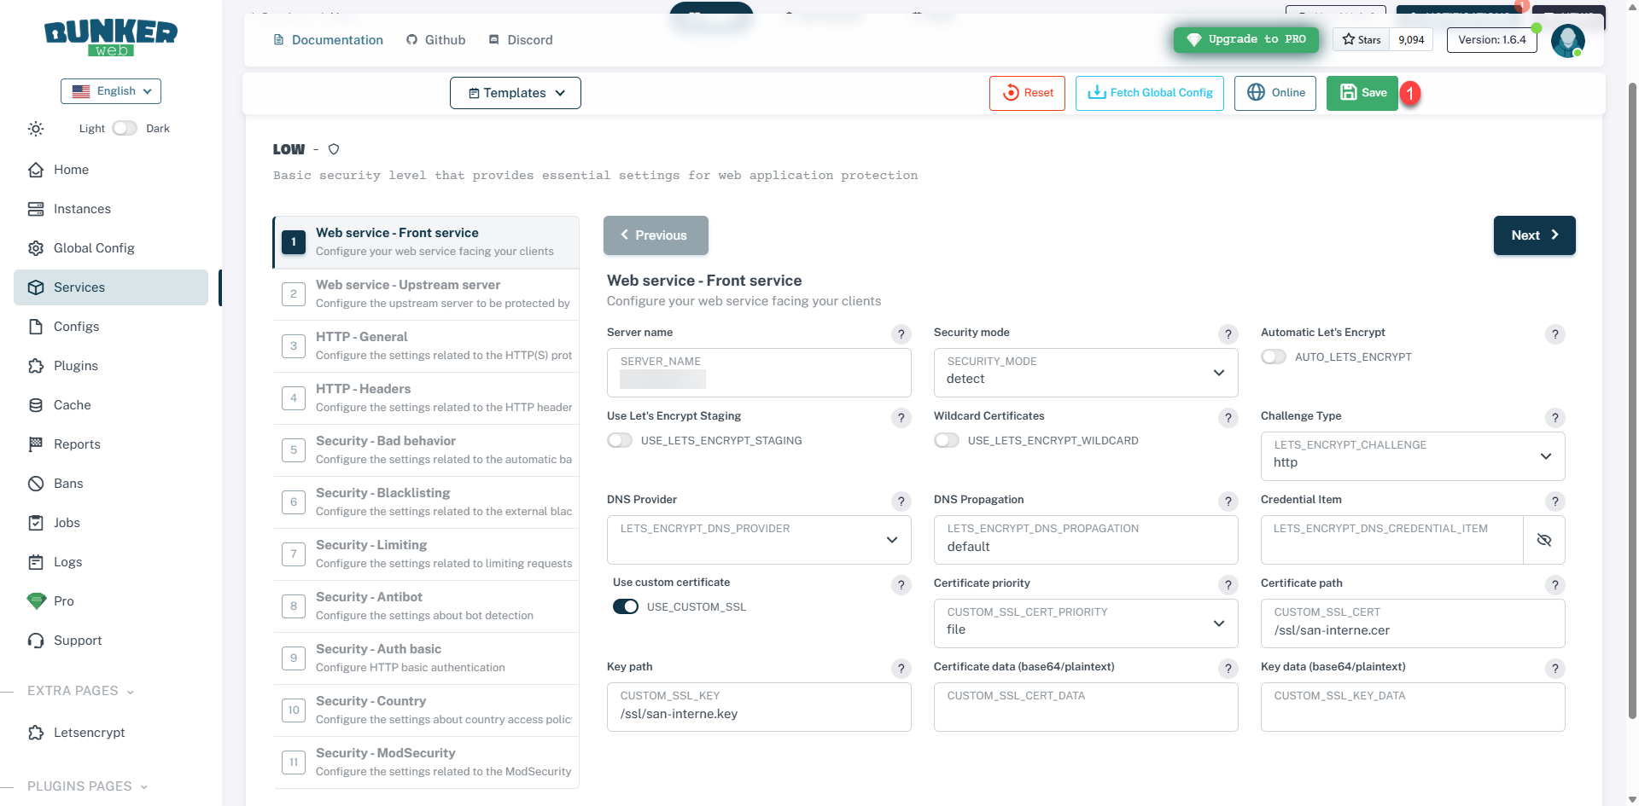Click the Letsencrypt puzzle icon

[36, 733]
